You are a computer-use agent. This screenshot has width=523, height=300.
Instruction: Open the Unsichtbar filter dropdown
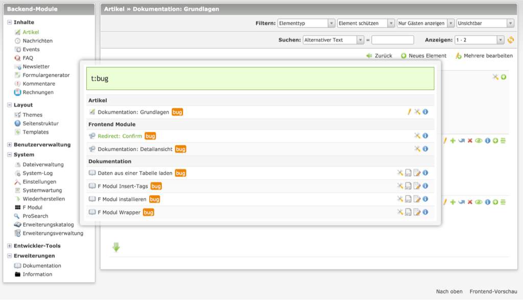[x=485, y=23]
